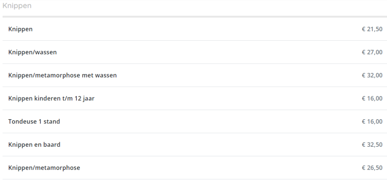Screen dimensions: 387x186
Task: Click the Tondeuse € 16,00 price
Action: click(x=372, y=122)
